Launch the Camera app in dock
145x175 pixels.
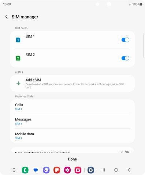coord(78,170)
